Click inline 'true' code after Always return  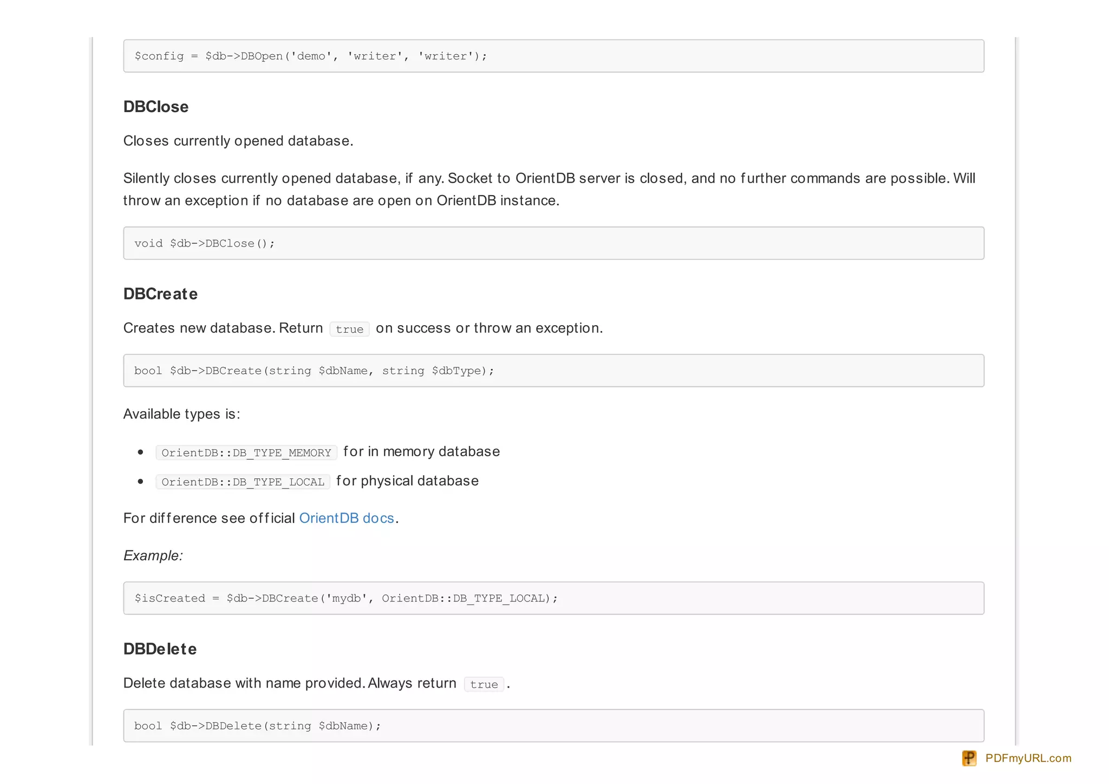(x=484, y=684)
